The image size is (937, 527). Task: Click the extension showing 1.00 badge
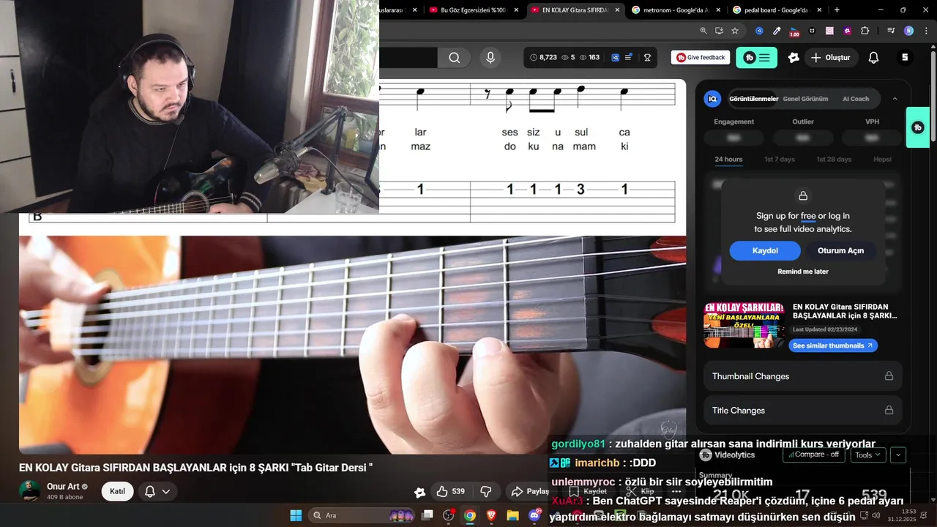[794, 31]
